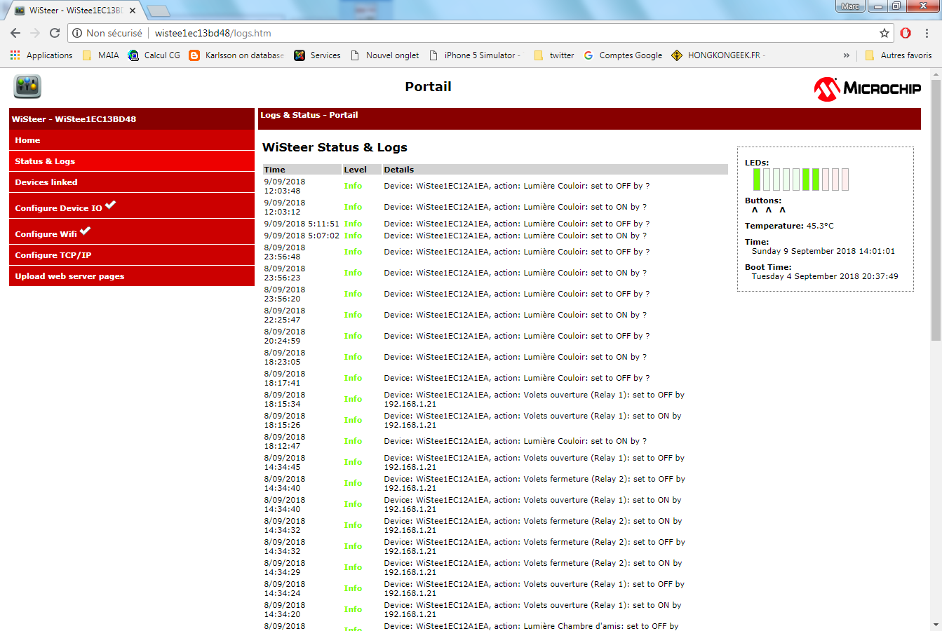This screenshot has height=631, width=942.
Task: Click the Opera extension icon
Action: coord(906,33)
